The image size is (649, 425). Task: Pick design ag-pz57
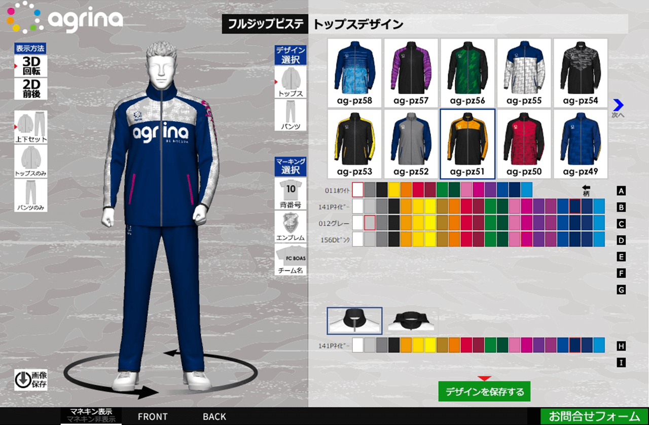(x=411, y=73)
